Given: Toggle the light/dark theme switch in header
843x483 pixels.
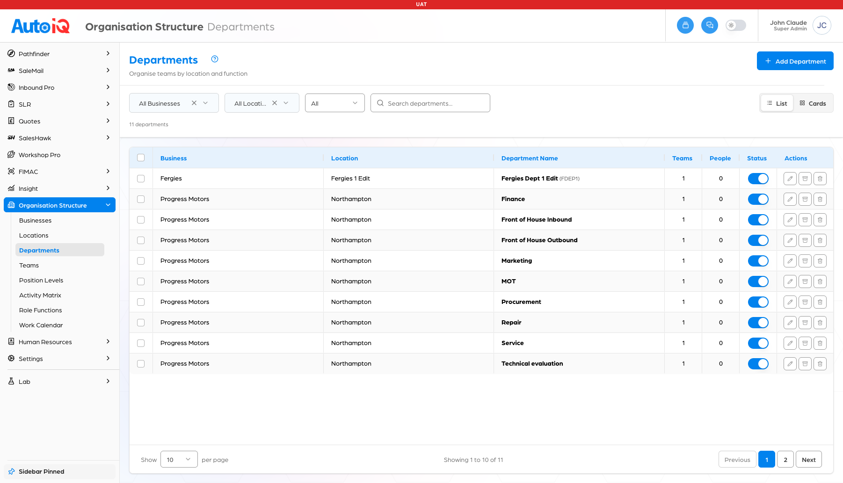Looking at the screenshot, I should click(736, 25).
